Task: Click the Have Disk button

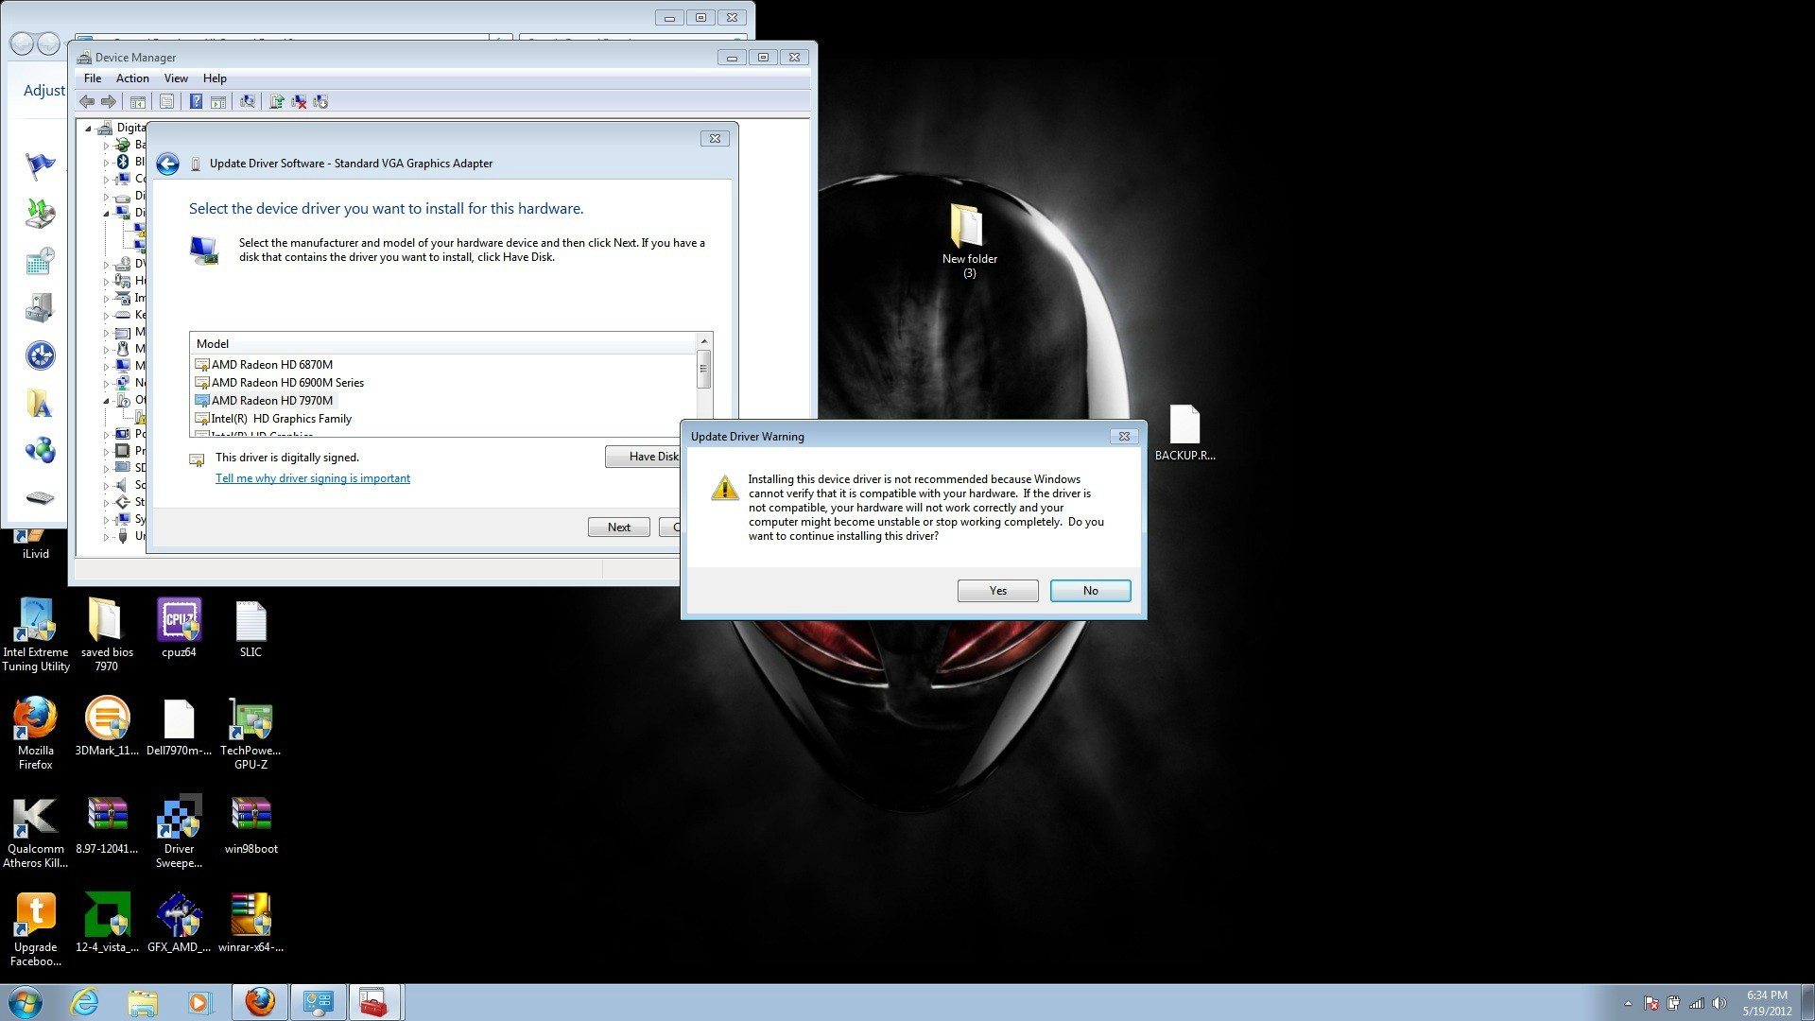Action: [644, 457]
